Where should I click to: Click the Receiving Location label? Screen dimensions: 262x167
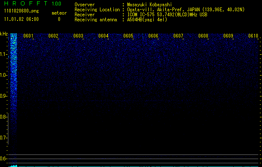point(97,10)
